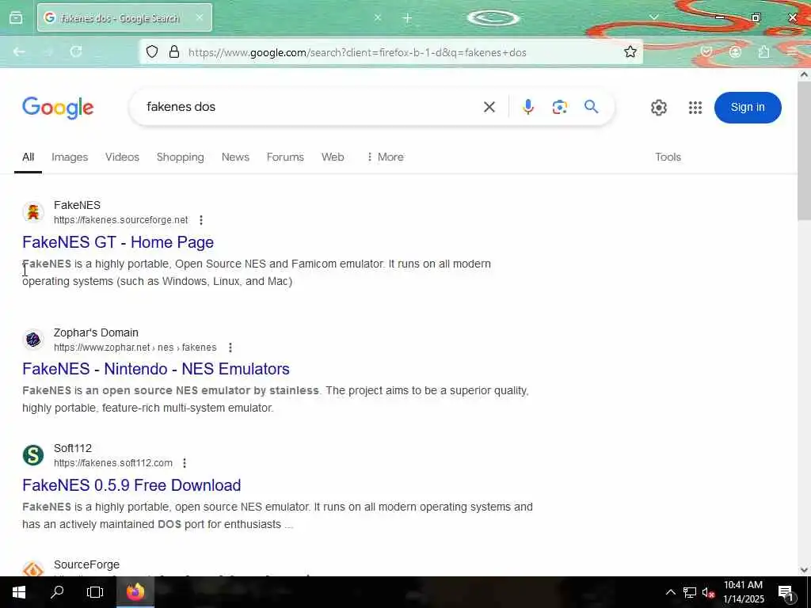Expand the More search filters menu
The height and width of the screenshot is (608, 811).
385,158
